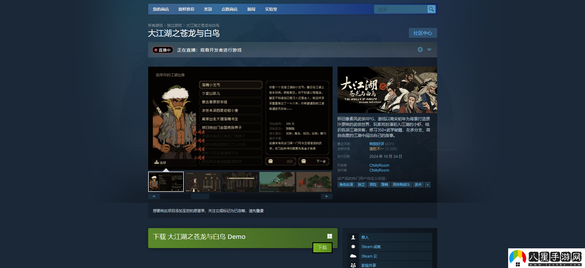Screen dimensions: 585x268
Task: Add a tag with the plus button
Action: (427, 184)
